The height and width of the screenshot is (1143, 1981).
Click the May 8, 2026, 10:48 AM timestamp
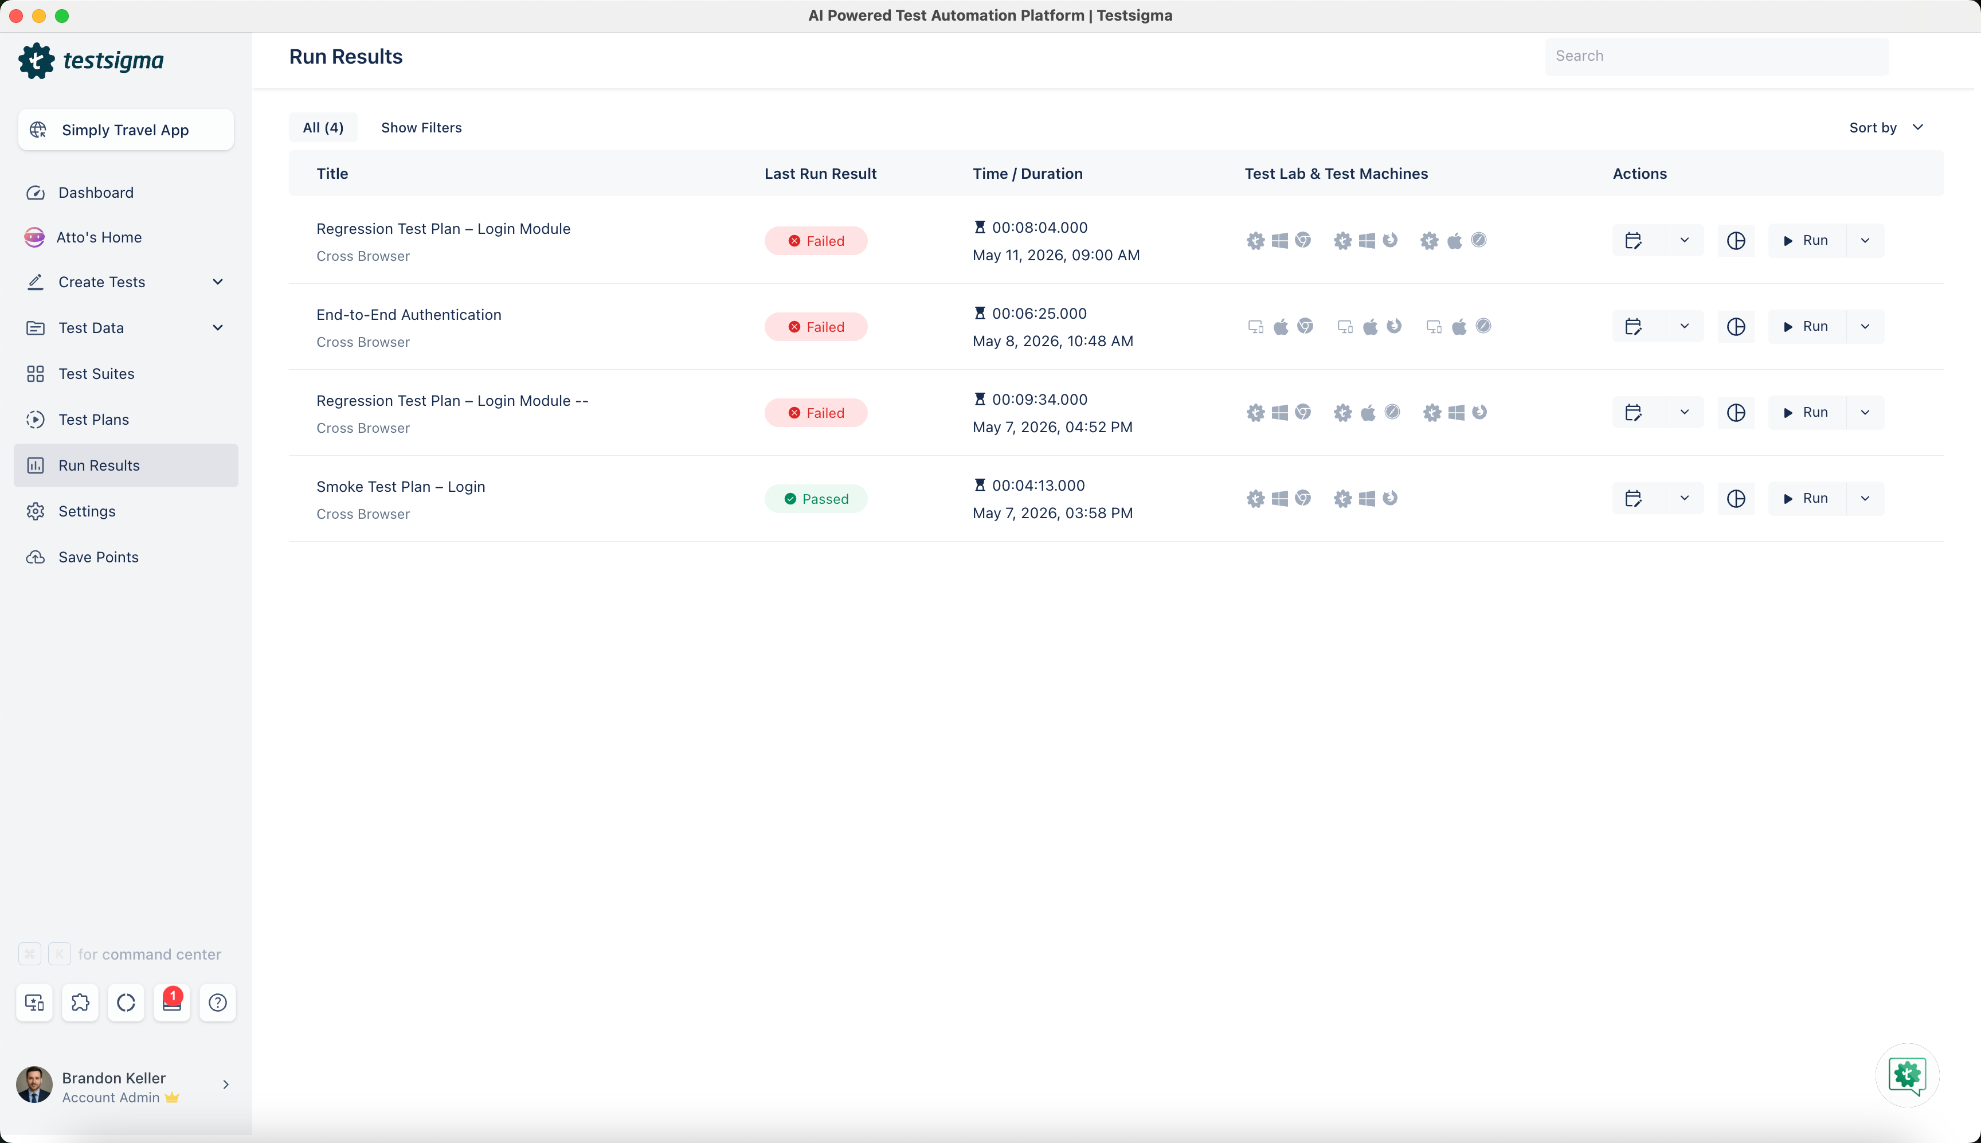coord(1052,340)
